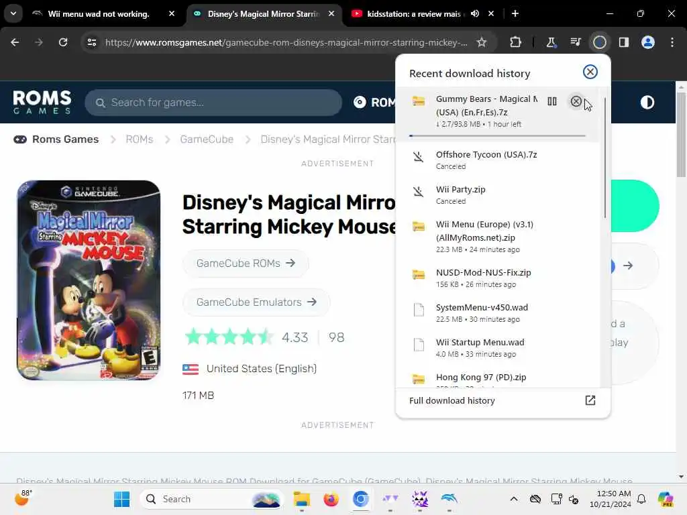Close the kidsstation YouTube tab
This screenshot has width=687, height=515.
(491, 13)
